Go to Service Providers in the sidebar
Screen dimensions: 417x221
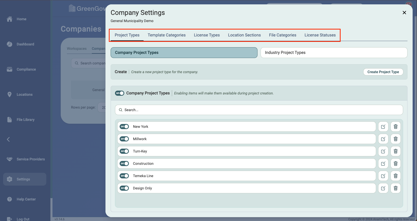pos(30,159)
